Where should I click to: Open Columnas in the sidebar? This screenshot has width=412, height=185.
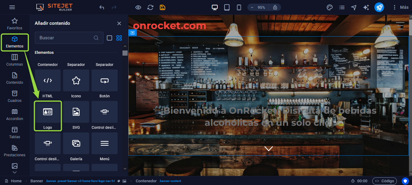click(x=15, y=60)
